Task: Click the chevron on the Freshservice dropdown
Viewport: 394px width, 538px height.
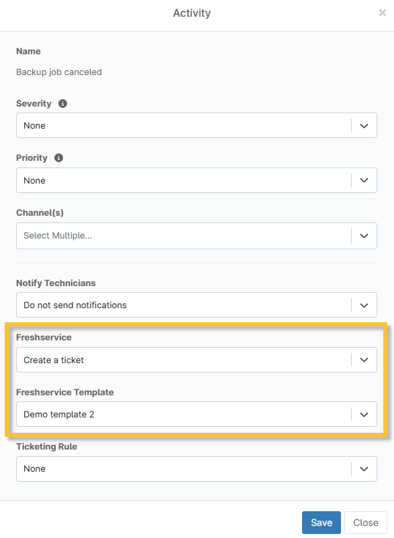Action: pyautogui.click(x=364, y=360)
